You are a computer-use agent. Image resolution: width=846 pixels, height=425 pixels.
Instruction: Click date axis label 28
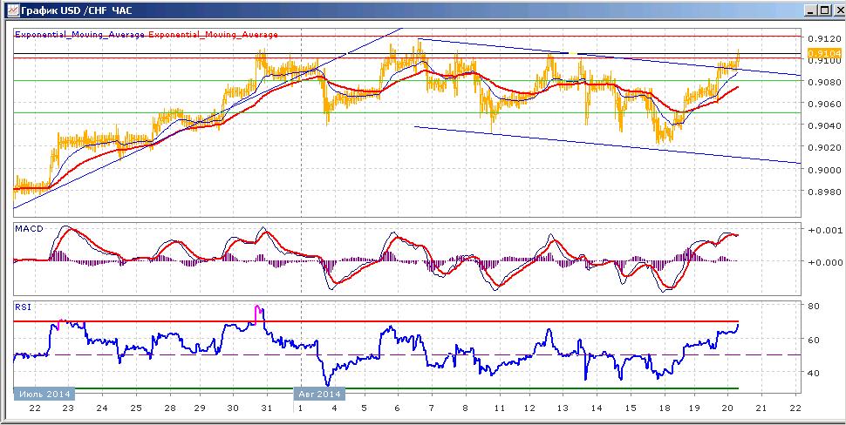pos(168,408)
